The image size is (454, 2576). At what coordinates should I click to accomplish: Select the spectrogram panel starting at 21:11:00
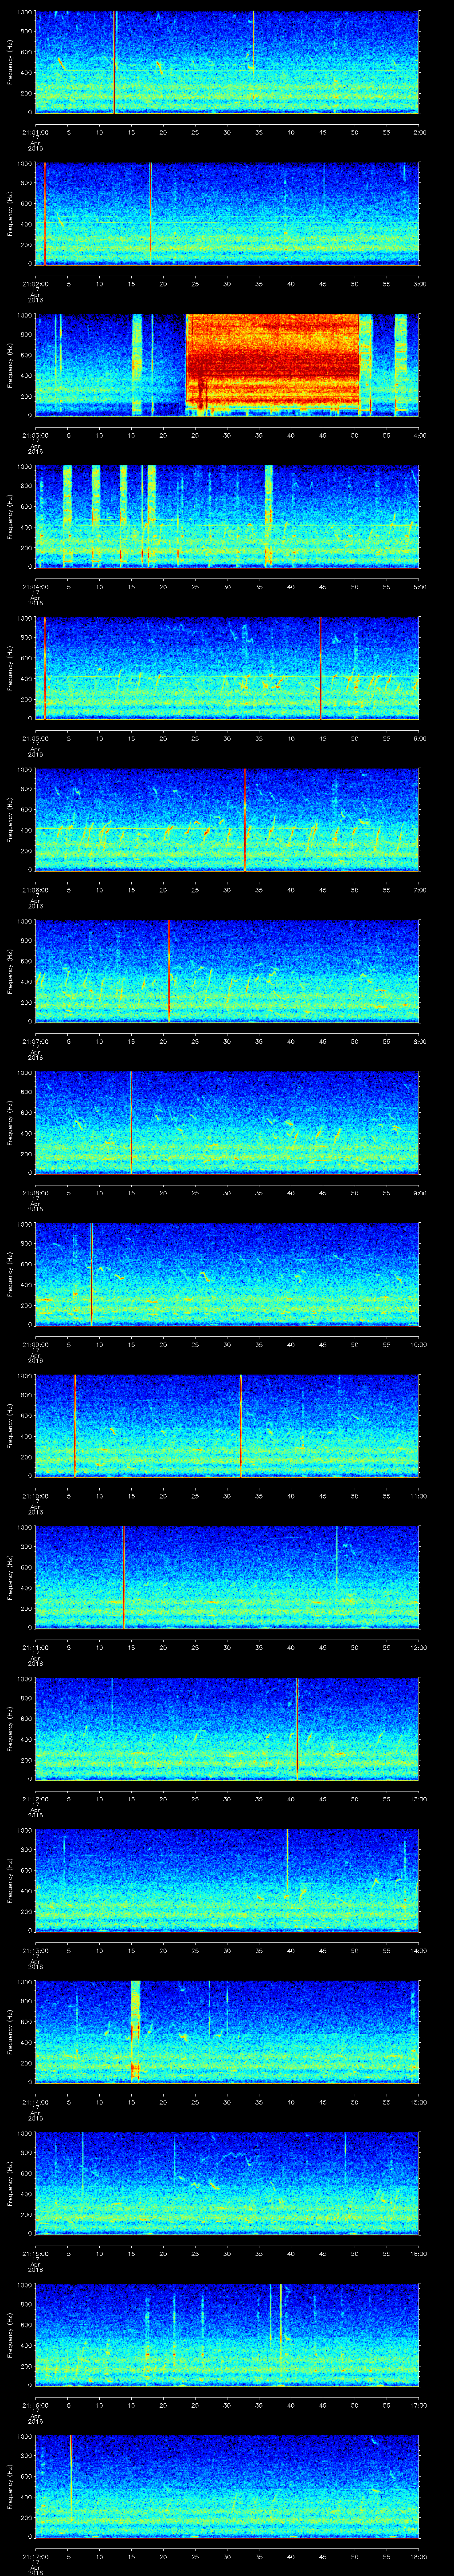[x=227, y=1577]
